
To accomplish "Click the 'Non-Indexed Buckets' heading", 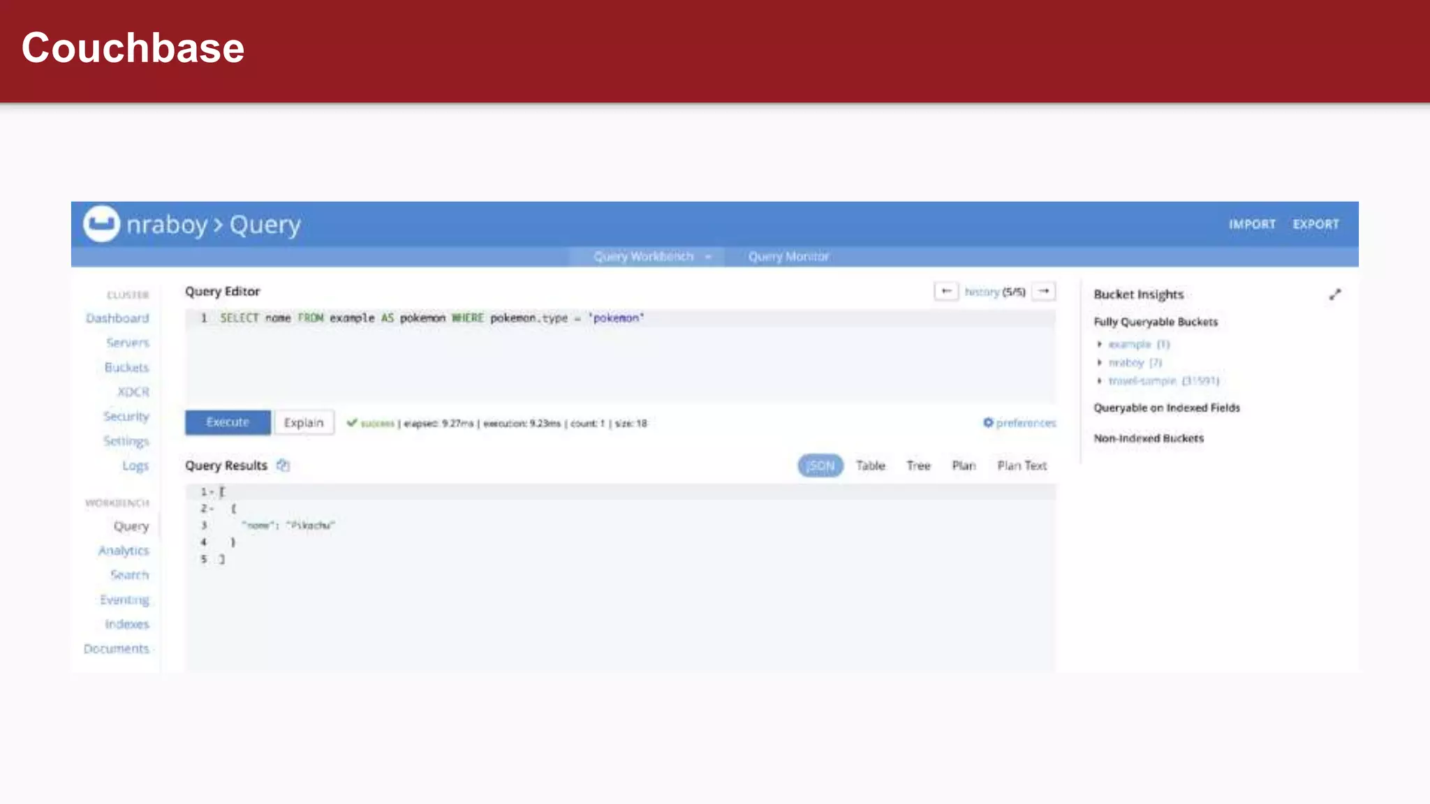I will point(1149,438).
